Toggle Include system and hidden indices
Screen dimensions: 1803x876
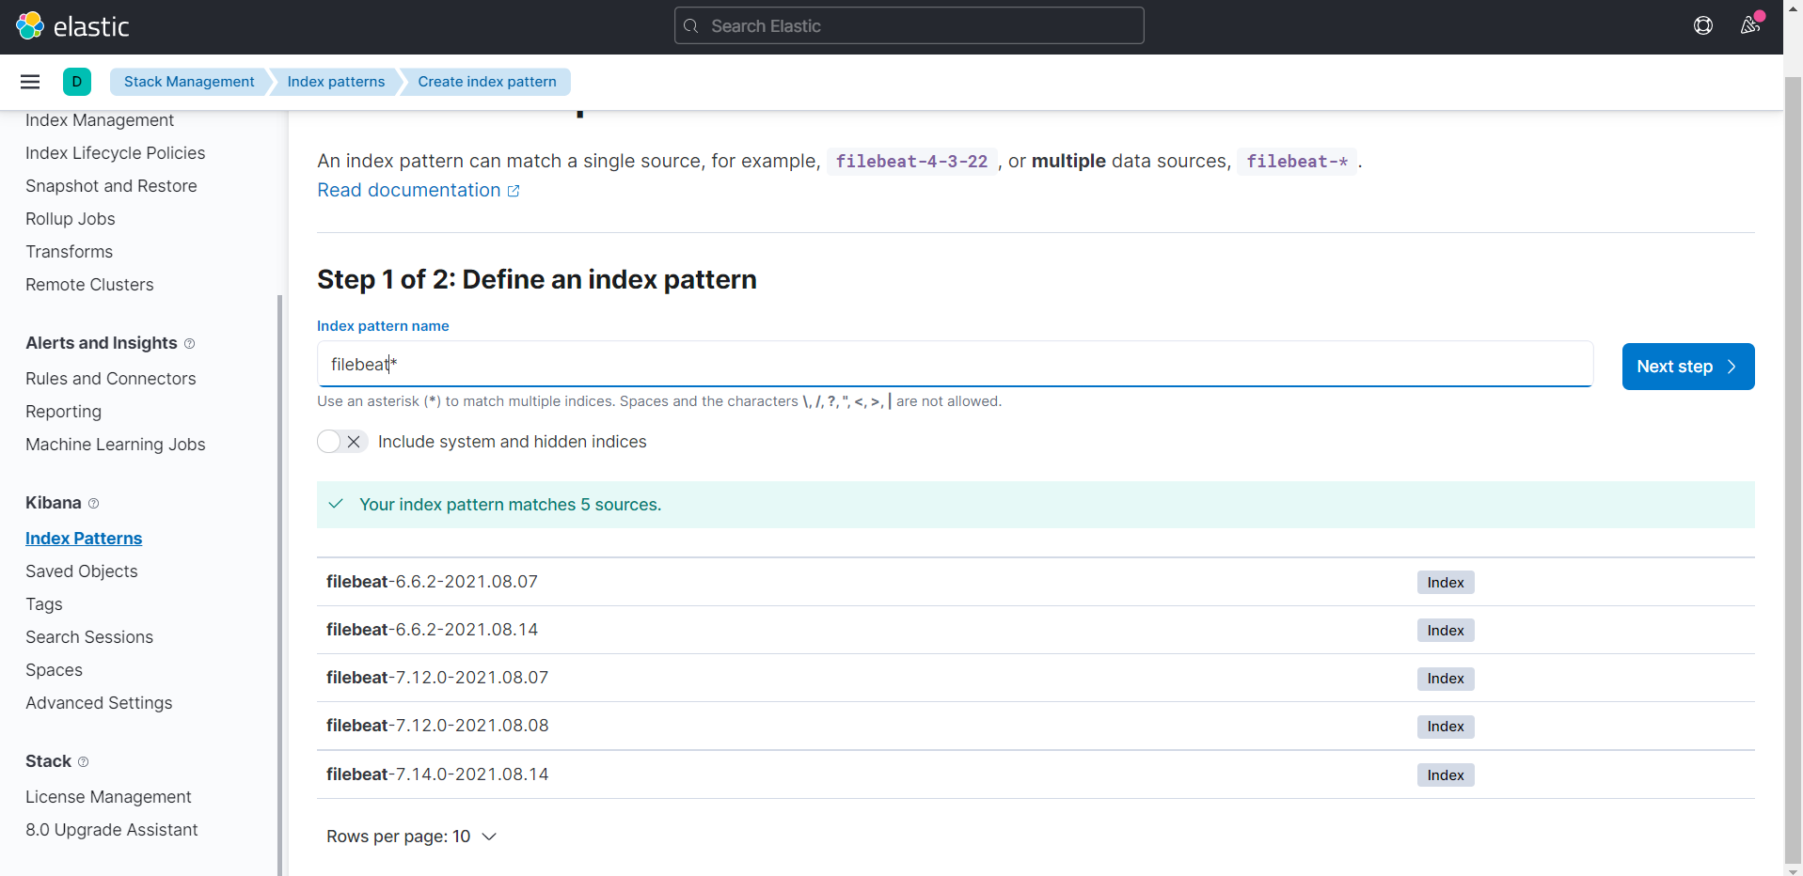pos(341,442)
